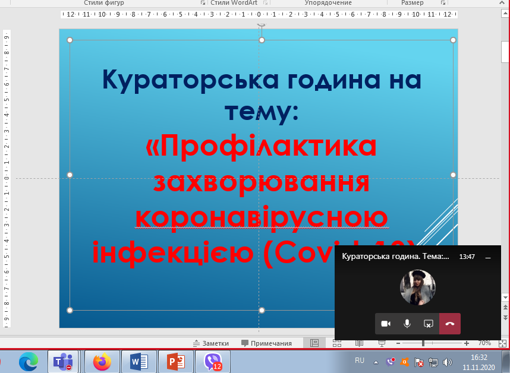Screen dimensions: 510x373
Task: Open Microsoft Teams from the taskbar
Action: coord(63,361)
